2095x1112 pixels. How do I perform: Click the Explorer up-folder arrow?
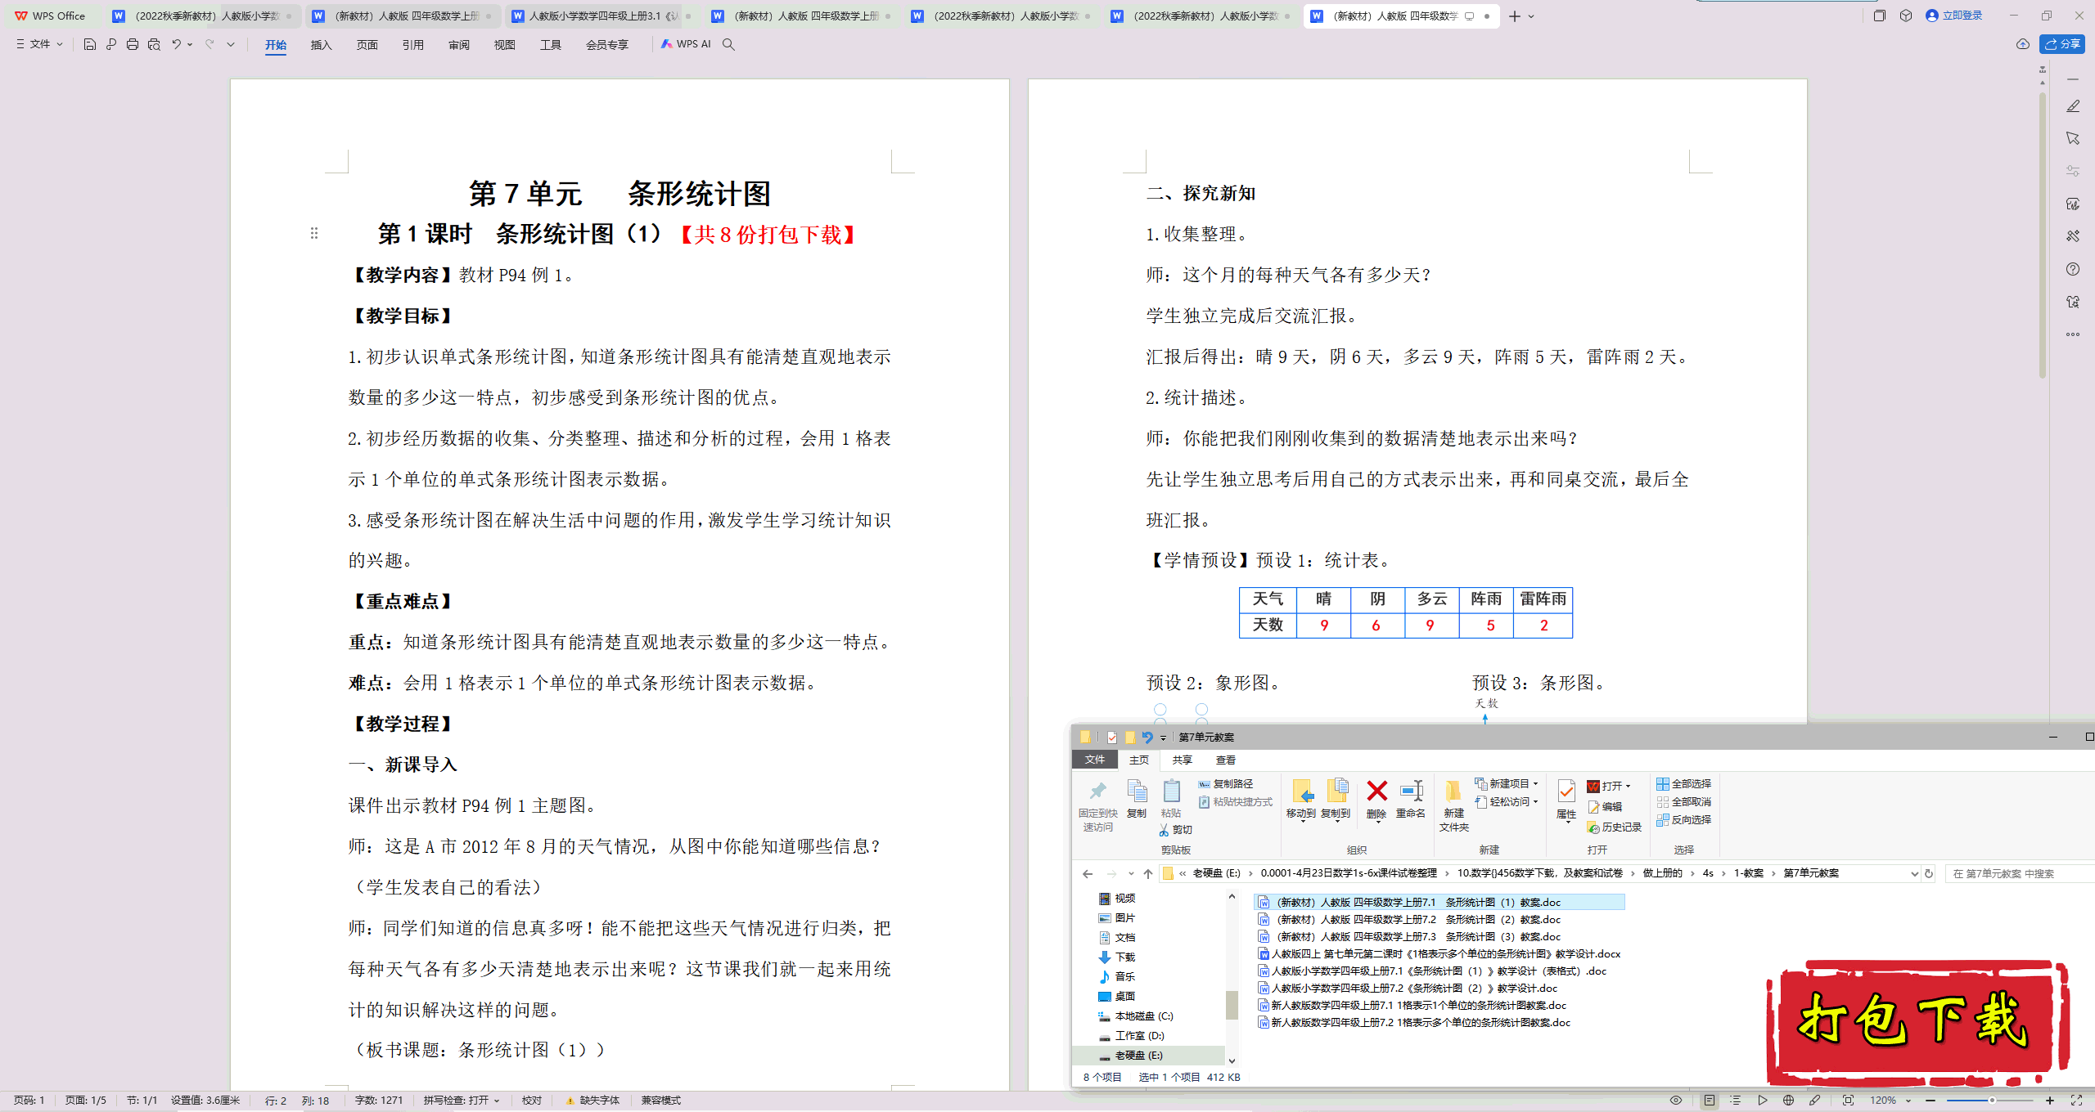coord(1148,874)
